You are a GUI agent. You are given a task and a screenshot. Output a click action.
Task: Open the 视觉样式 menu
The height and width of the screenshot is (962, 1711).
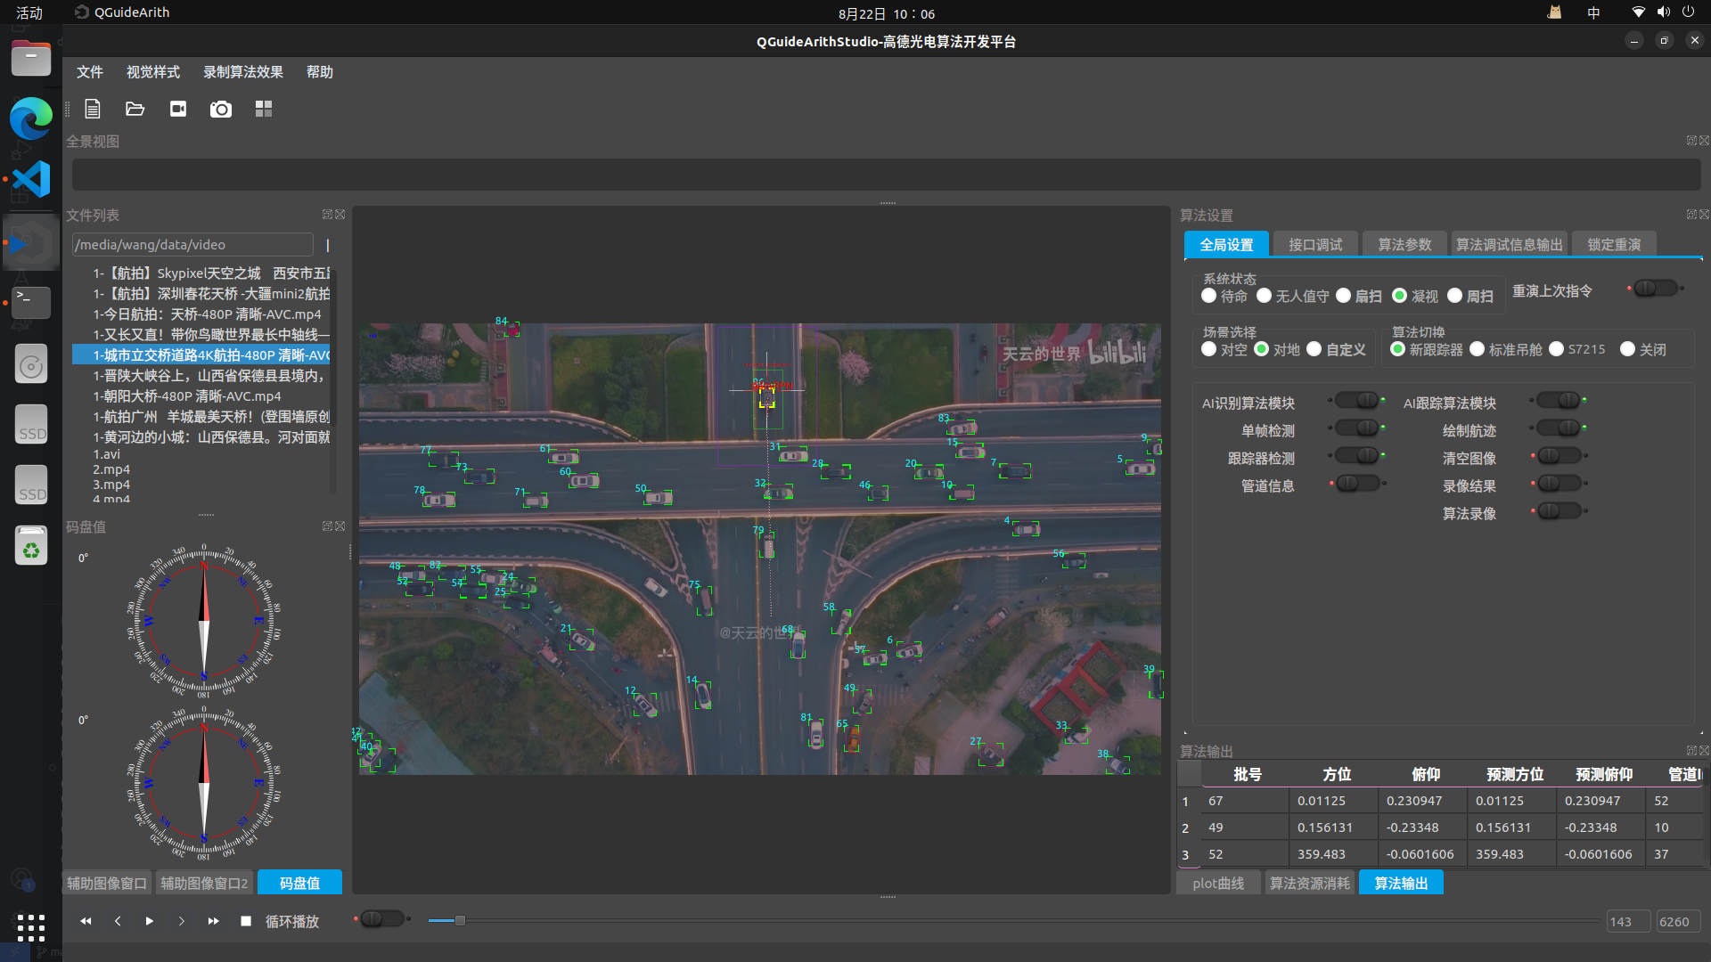click(153, 72)
